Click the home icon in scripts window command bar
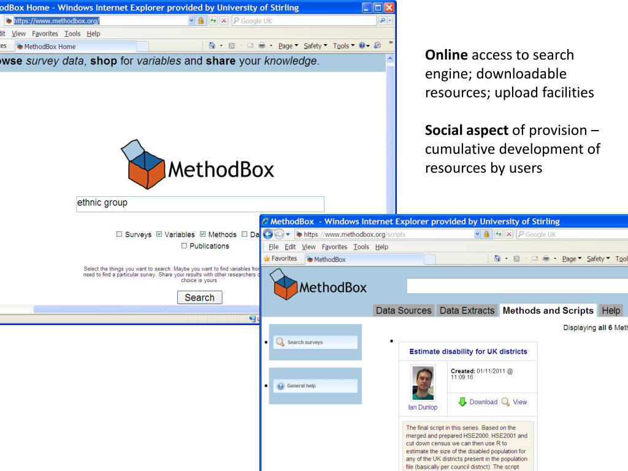 tap(497, 259)
